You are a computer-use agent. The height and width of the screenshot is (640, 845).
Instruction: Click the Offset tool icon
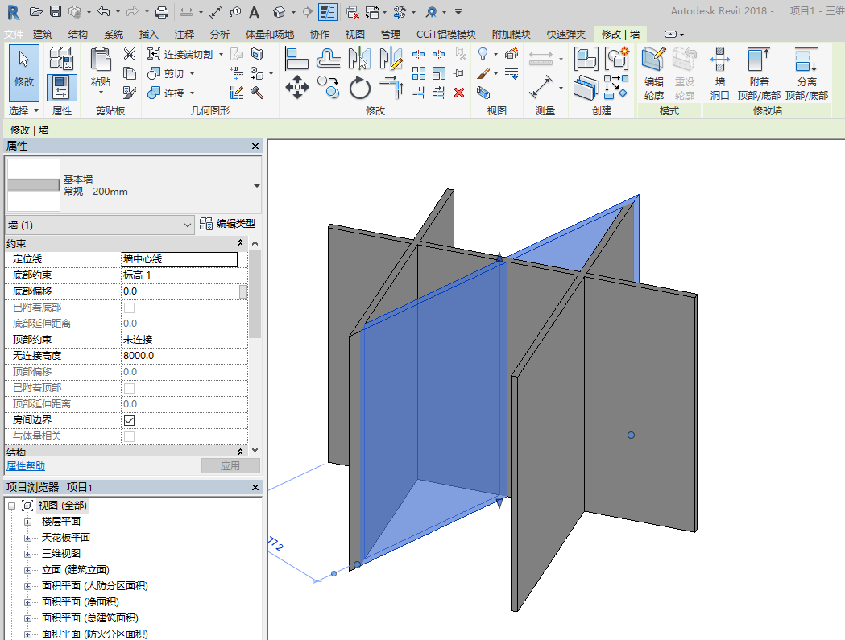point(328,58)
